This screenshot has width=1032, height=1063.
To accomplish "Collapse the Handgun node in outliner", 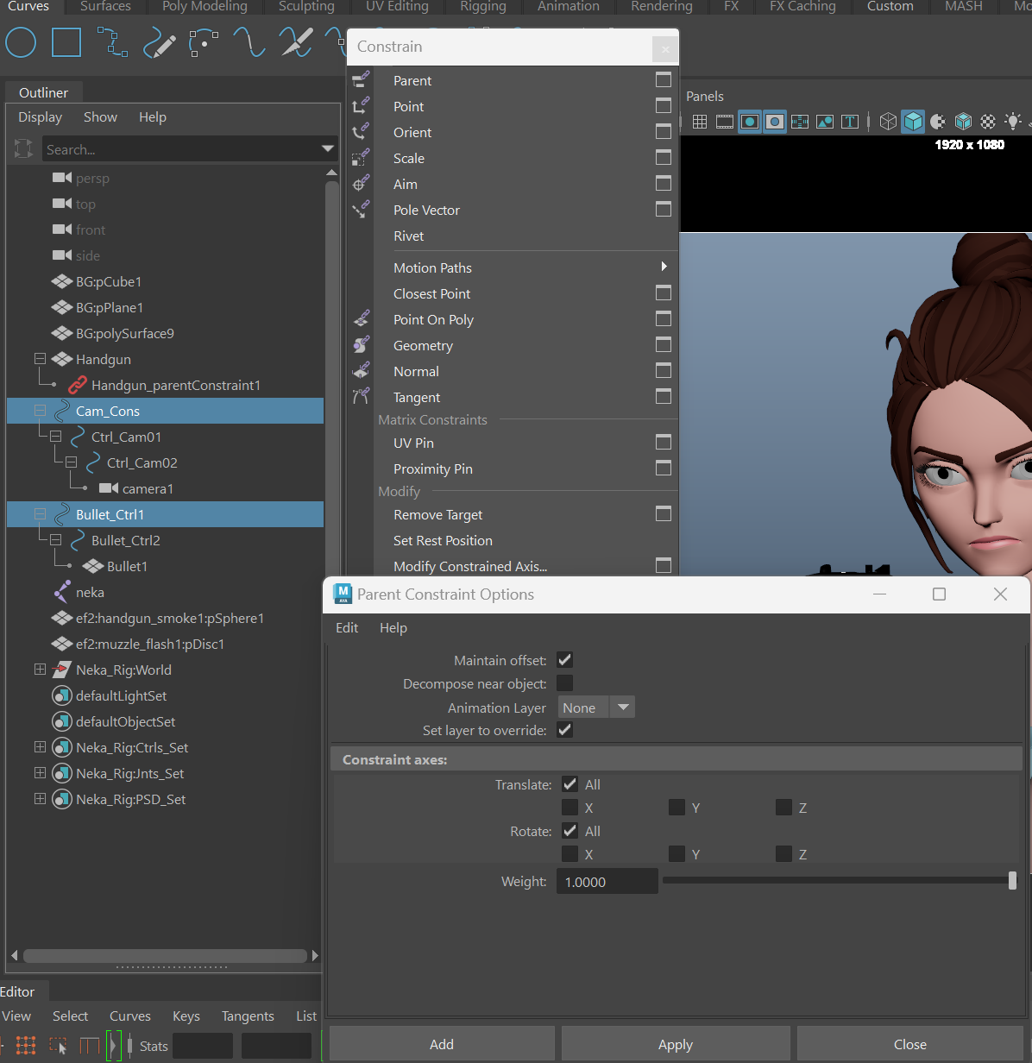I will point(40,359).
